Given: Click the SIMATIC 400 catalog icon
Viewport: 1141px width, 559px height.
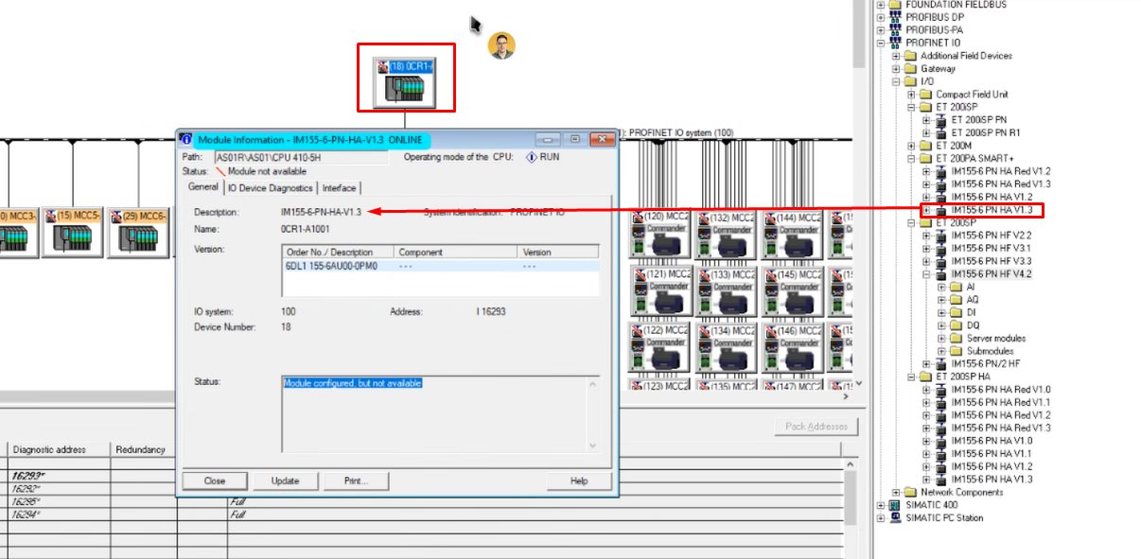Looking at the screenshot, I should [895, 505].
